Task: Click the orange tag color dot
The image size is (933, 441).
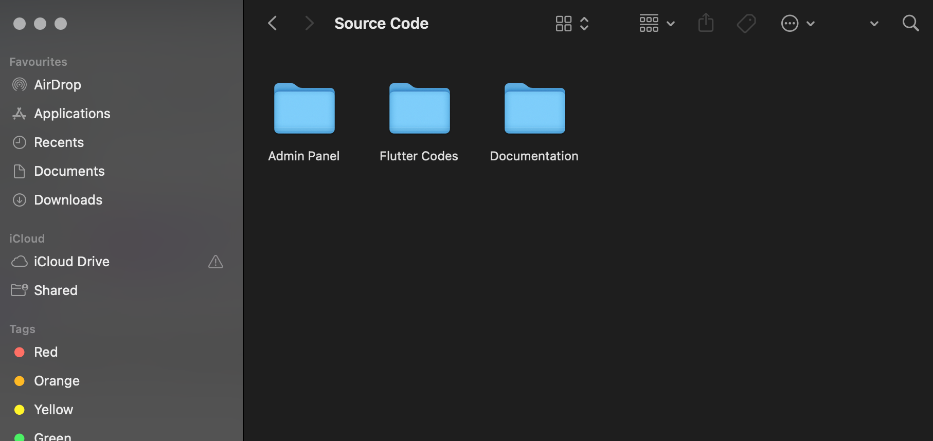Action: point(20,381)
